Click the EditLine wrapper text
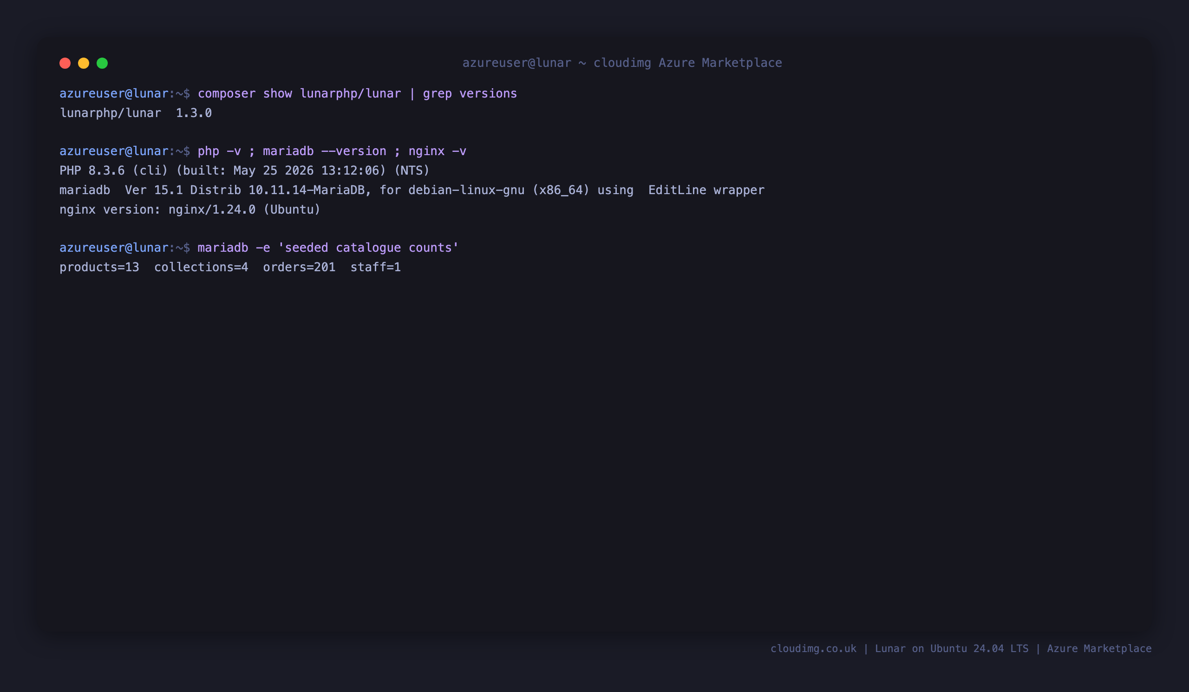 [x=706, y=190]
